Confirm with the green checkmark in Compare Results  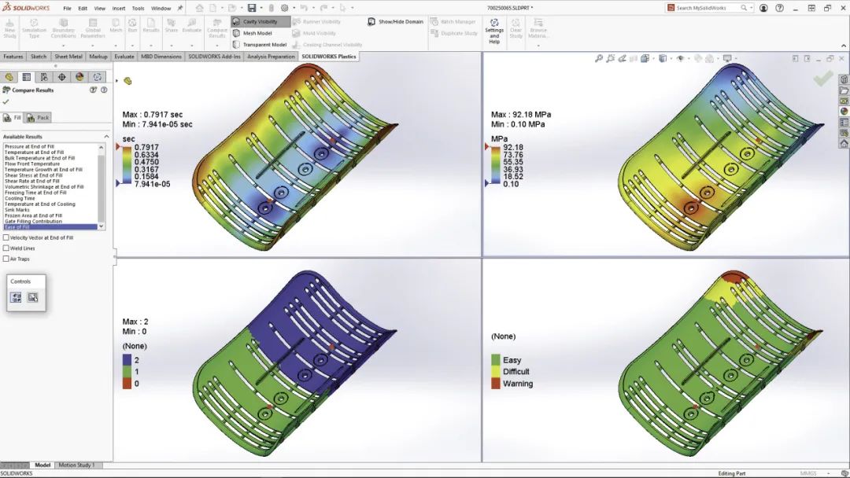click(6, 101)
